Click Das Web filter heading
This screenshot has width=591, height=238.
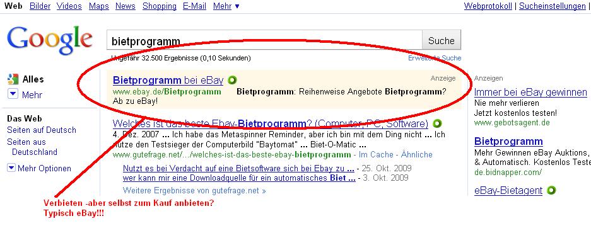pyautogui.click(x=25, y=119)
